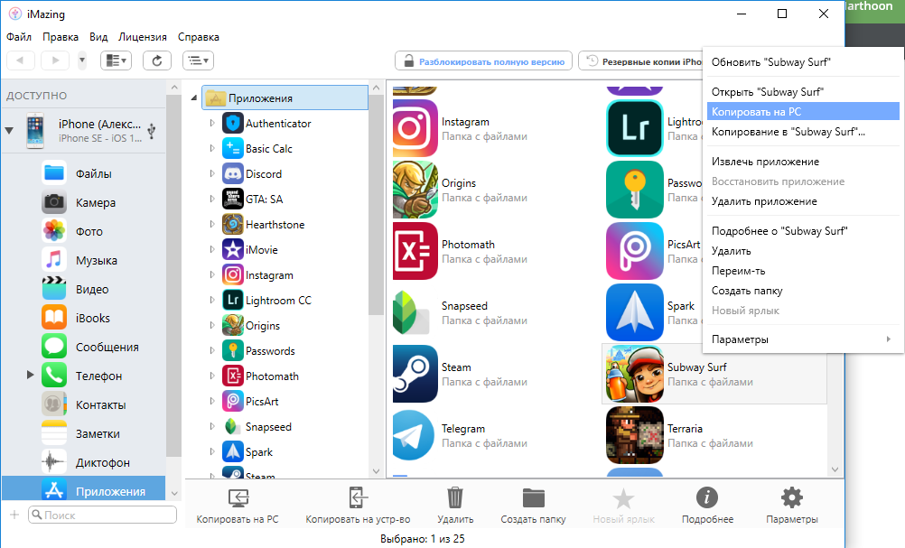Click Разблокировать полную версию button
905x548 pixels.
(x=484, y=61)
